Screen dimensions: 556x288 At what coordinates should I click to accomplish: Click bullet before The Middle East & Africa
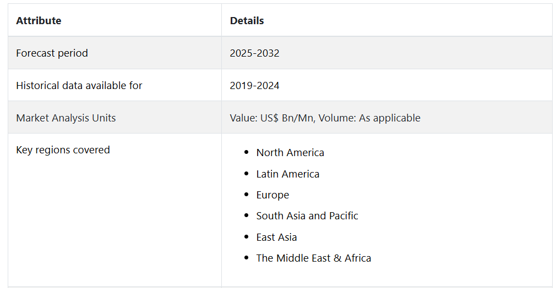(x=246, y=258)
